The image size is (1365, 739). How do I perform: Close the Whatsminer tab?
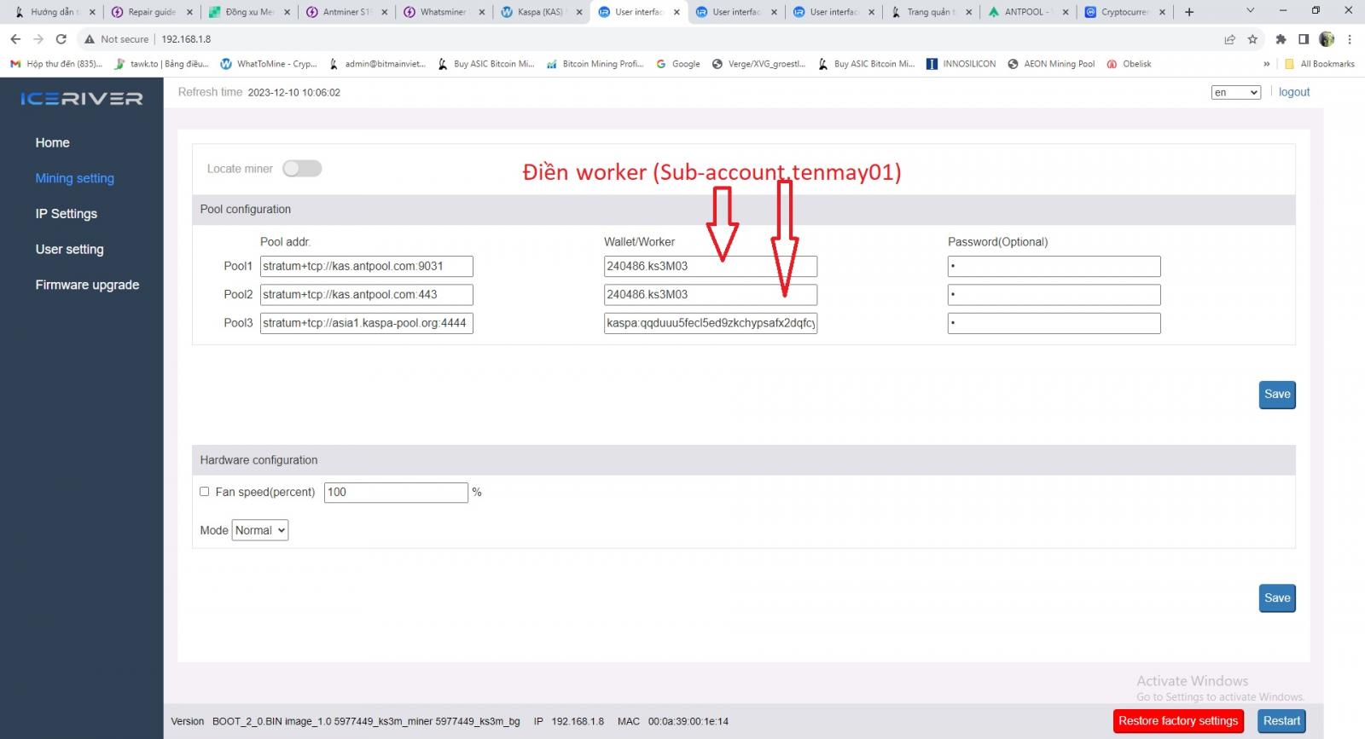(x=482, y=12)
